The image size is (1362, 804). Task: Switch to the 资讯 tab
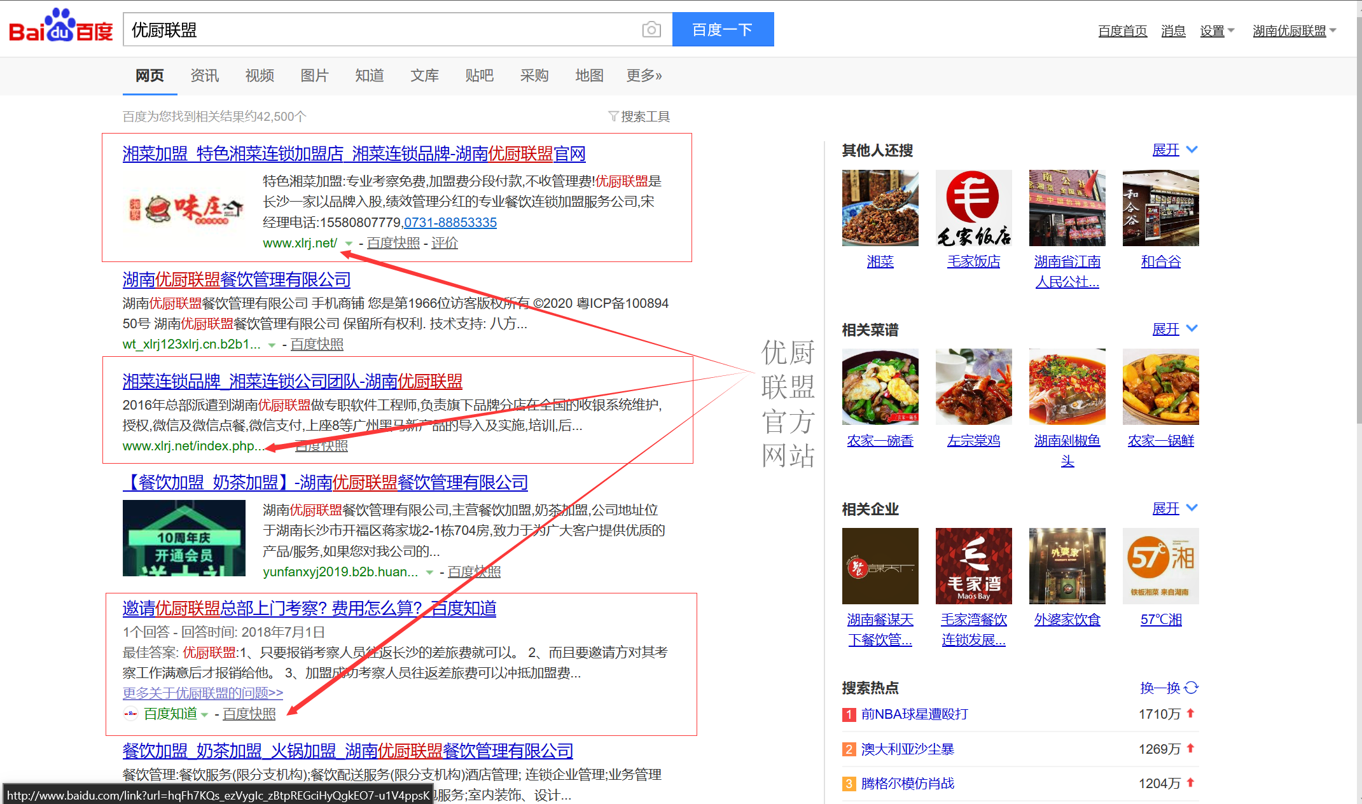[x=204, y=76]
